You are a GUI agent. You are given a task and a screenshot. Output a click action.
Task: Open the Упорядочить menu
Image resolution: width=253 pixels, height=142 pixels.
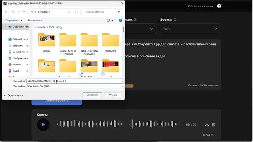[x=13, y=20]
